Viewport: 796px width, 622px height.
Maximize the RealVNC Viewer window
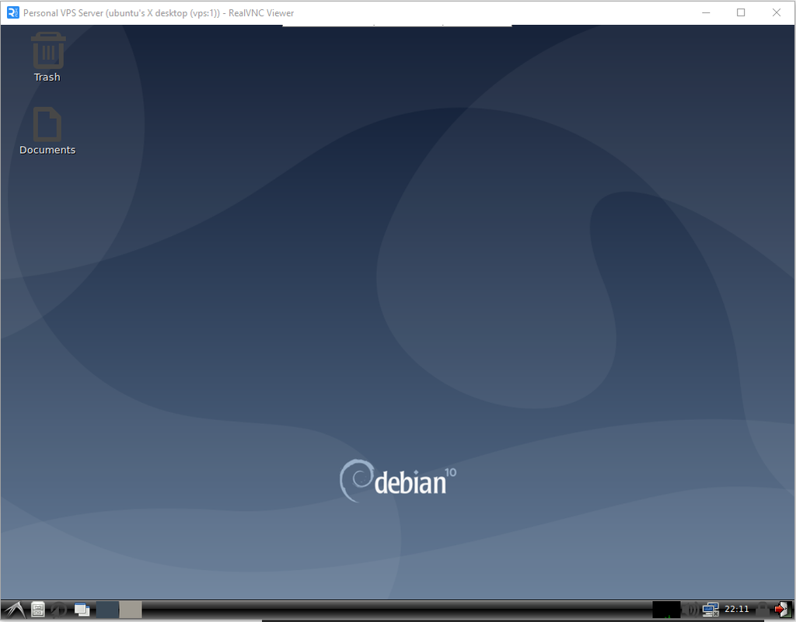click(741, 12)
